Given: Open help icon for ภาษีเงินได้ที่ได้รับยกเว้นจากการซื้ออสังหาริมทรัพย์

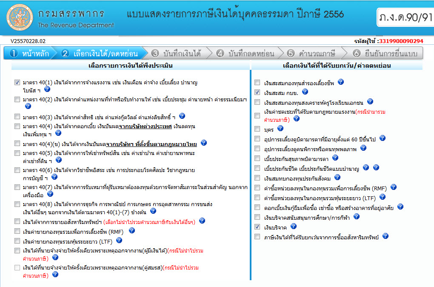Looking at the screenshot, I should (x=385, y=236).
